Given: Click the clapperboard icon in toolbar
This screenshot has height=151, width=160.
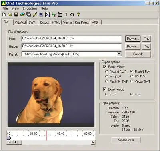Looking at the screenshot, I should (x=60, y=14).
